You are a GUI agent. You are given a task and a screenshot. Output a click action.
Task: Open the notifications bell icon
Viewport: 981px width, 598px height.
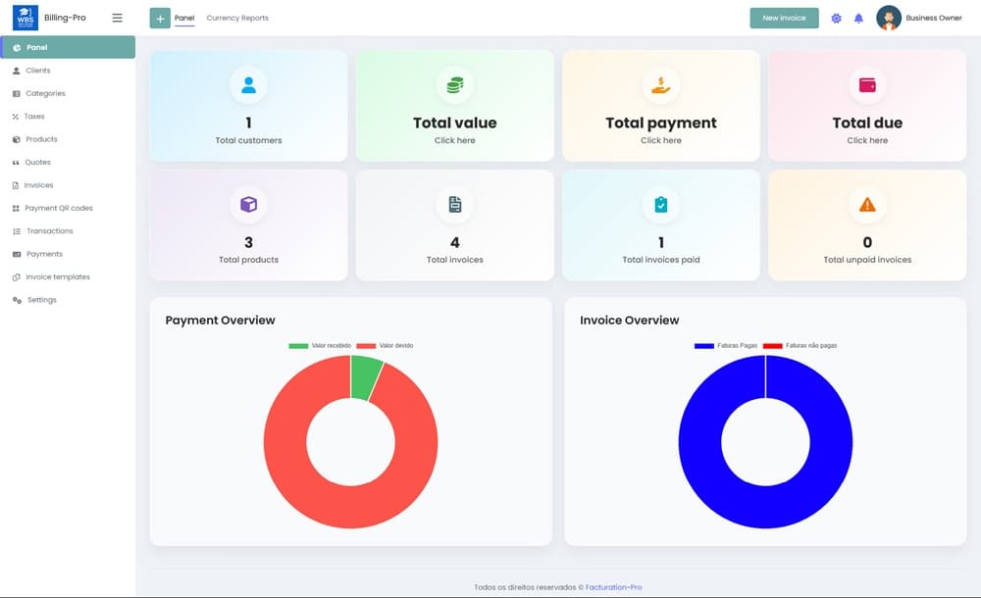click(858, 19)
